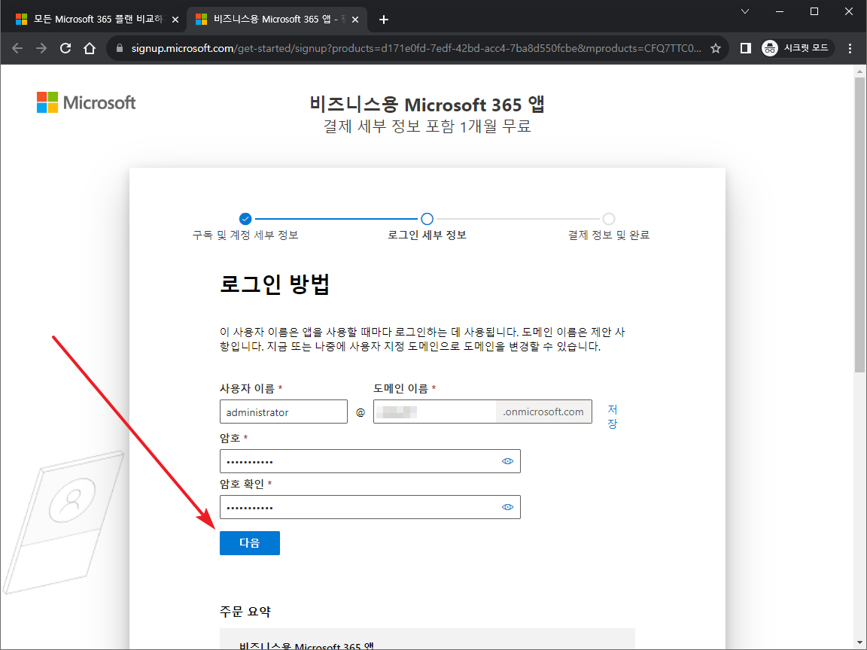
Task: Click the 로그인 세부 정보 step circle
Action: coord(427,219)
